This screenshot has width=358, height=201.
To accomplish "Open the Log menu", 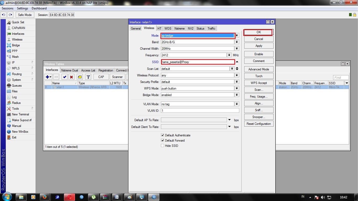I will point(14,97).
